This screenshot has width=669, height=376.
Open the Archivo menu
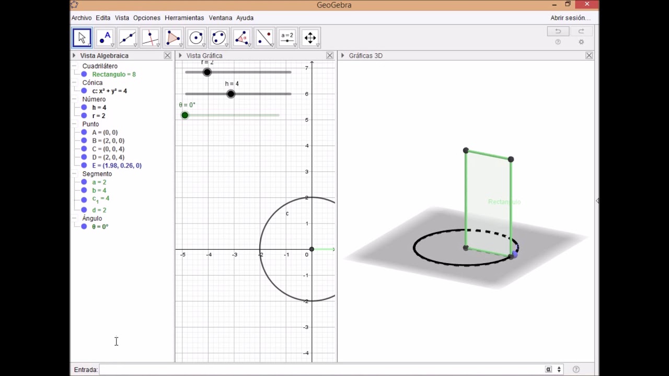(x=82, y=18)
